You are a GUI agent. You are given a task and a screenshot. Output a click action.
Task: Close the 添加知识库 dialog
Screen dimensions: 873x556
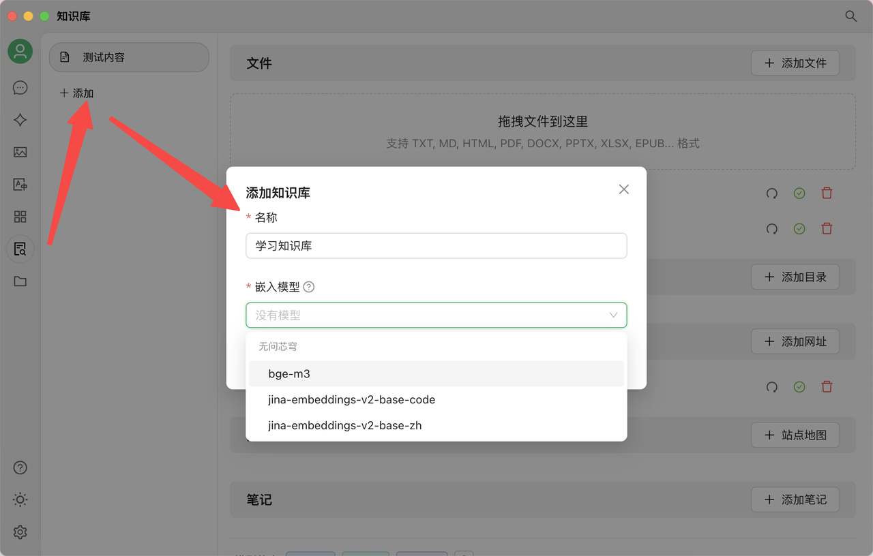pyautogui.click(x=624, y=189)
